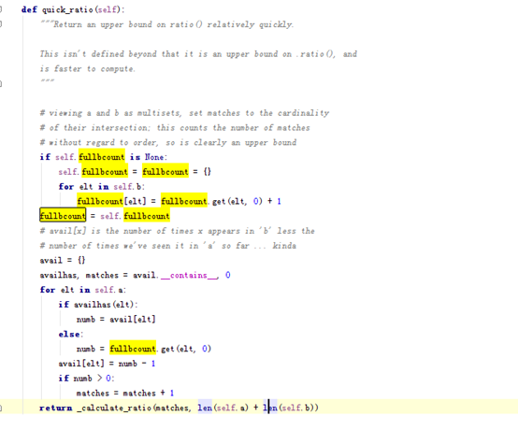Click the if numb > 0 condition
518x430 pixels.
click(86, 379)
